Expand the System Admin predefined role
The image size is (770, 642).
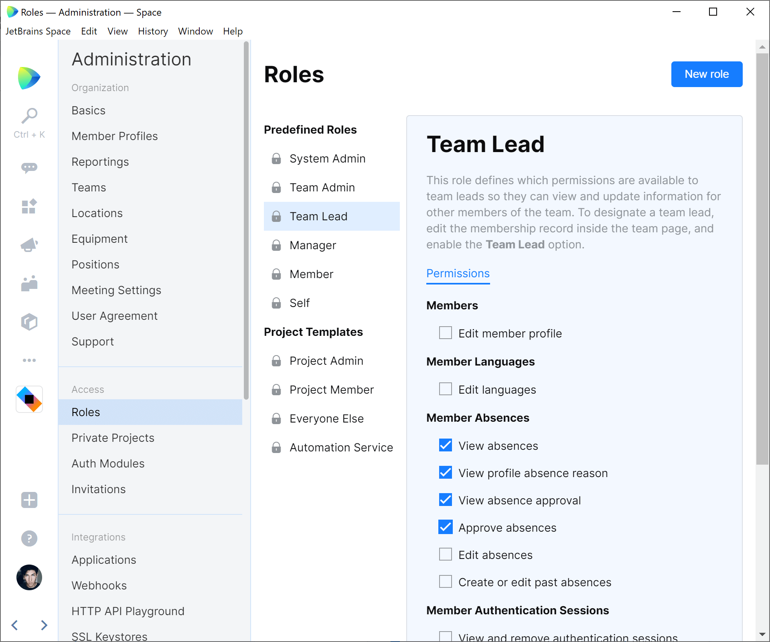(x=328, y=158)
